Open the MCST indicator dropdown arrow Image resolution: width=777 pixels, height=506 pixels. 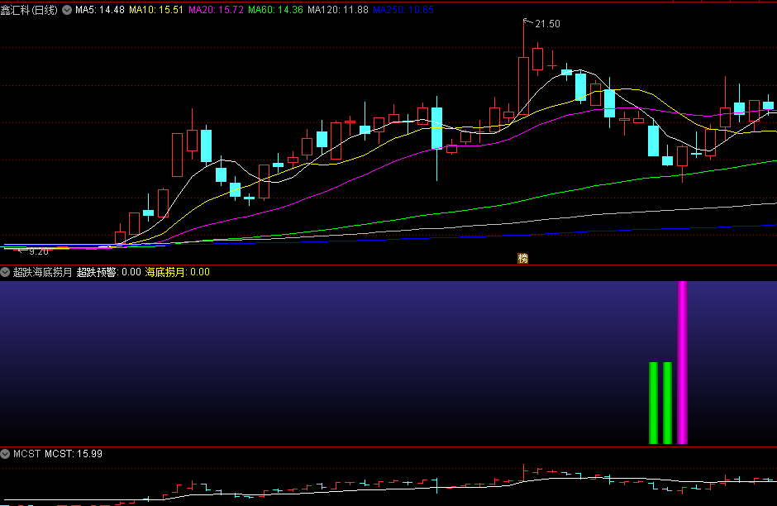5,454
